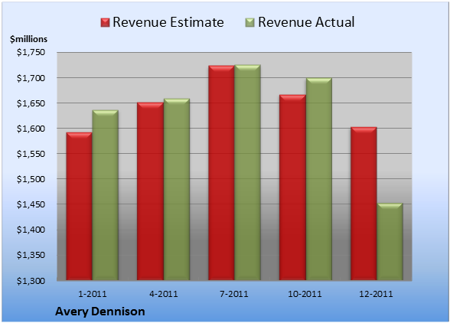Viewport: 450px width, 323px height.
Task: Click the '$1,600' axis value
Action: pyautogui.click(x=31, y=129)
